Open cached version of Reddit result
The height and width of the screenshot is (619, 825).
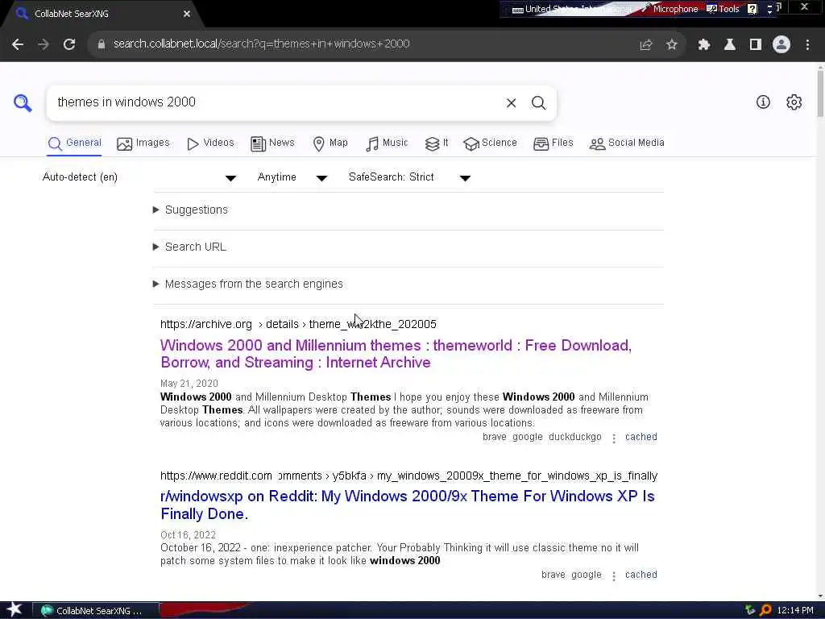[x=641, y=575]
